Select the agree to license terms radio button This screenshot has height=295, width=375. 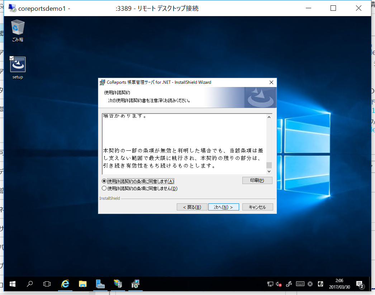click(x=104, y=181)
